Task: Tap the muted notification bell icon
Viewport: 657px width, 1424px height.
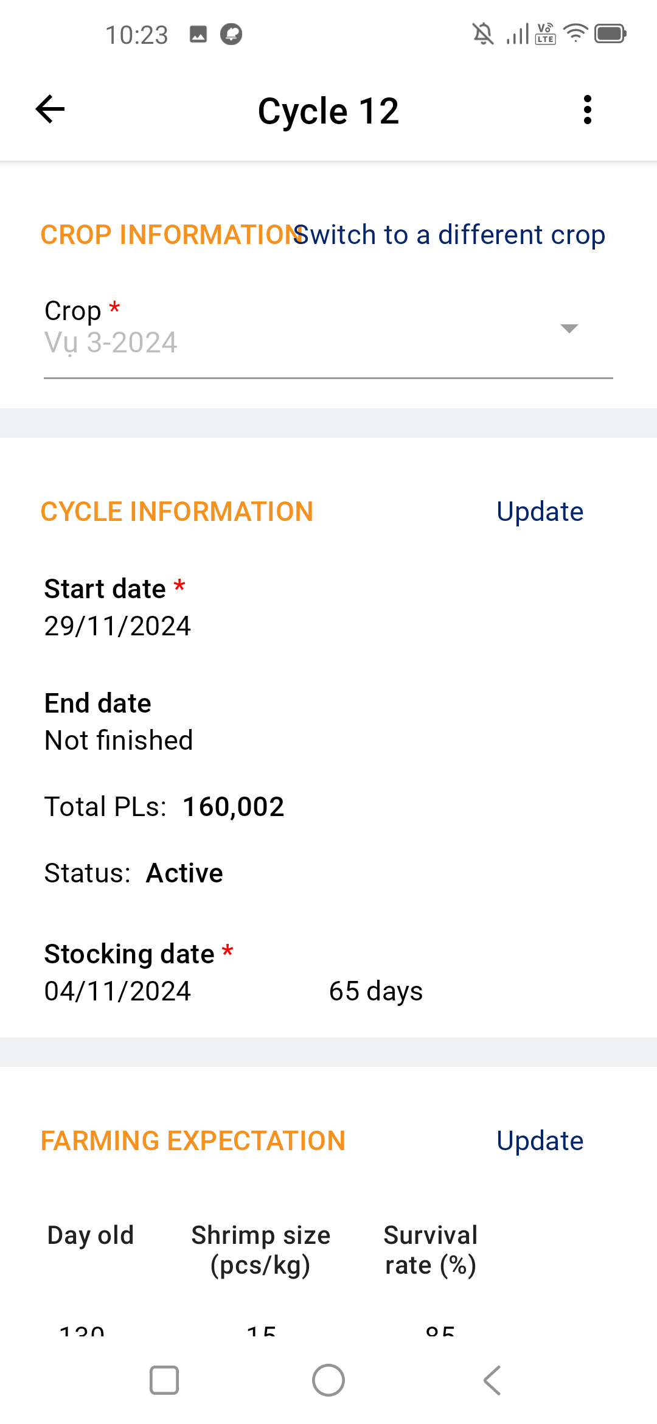Action: (x=483, y=33)
